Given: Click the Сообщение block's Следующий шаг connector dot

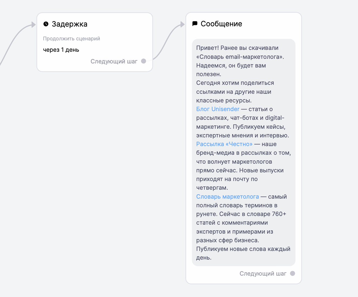Looking at the screenshot, I should coord(292,273).
